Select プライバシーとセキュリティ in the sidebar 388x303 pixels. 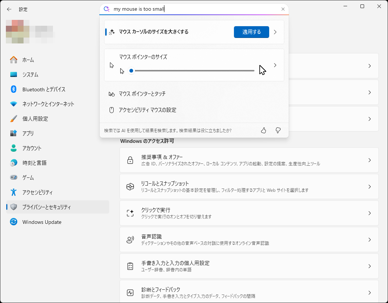point(13,207)
